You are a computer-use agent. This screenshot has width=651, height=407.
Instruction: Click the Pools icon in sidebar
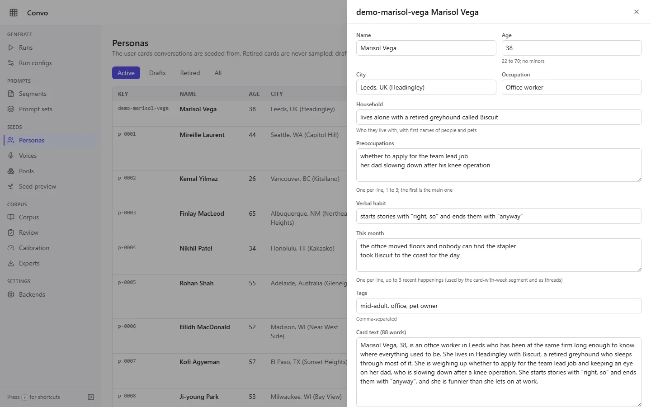coord(11,171)
